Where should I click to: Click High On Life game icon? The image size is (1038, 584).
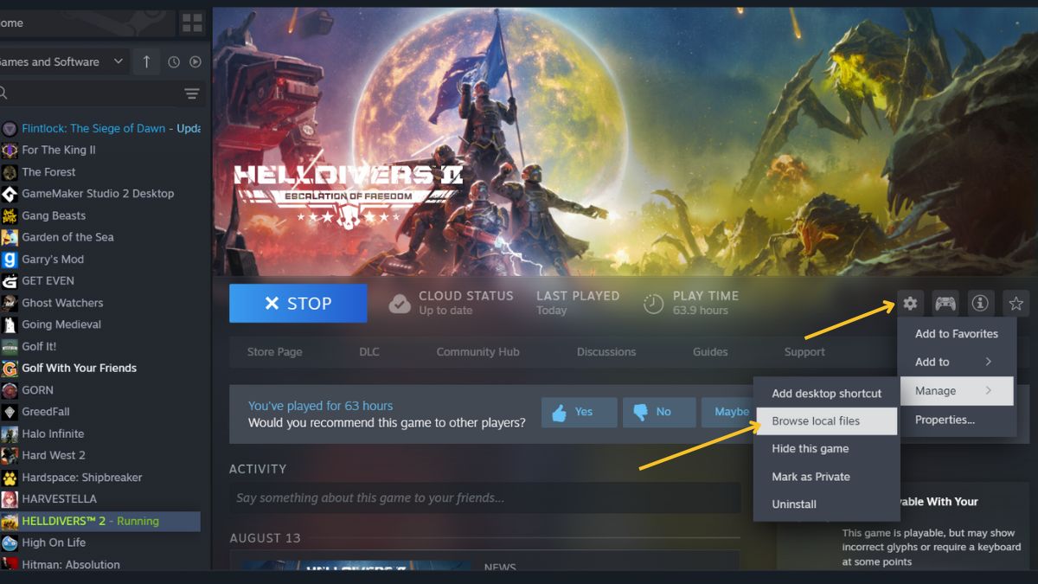(10, 542)
